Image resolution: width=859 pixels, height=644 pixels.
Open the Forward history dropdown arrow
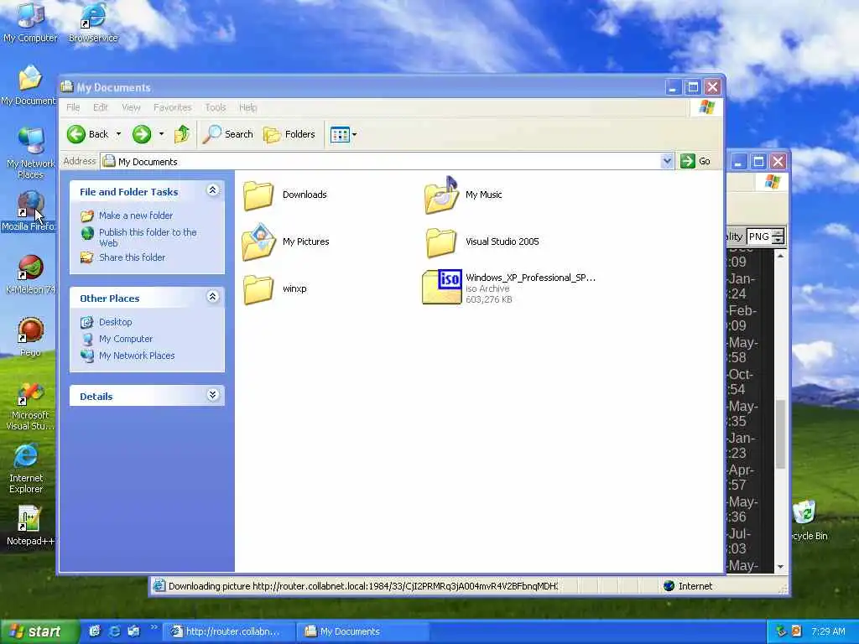pos(161,134)
